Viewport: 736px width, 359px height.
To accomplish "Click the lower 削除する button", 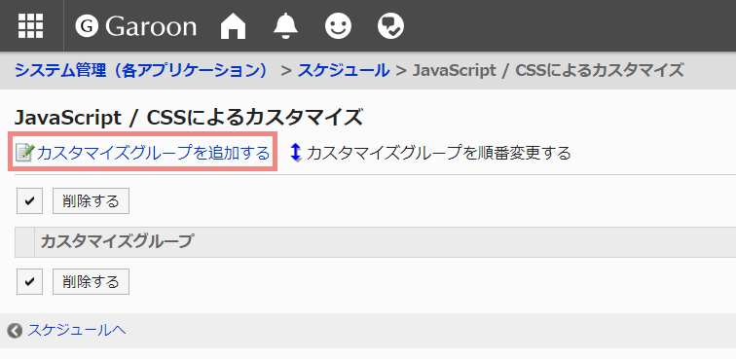I will pyautogui.click(x=91, y=281).
